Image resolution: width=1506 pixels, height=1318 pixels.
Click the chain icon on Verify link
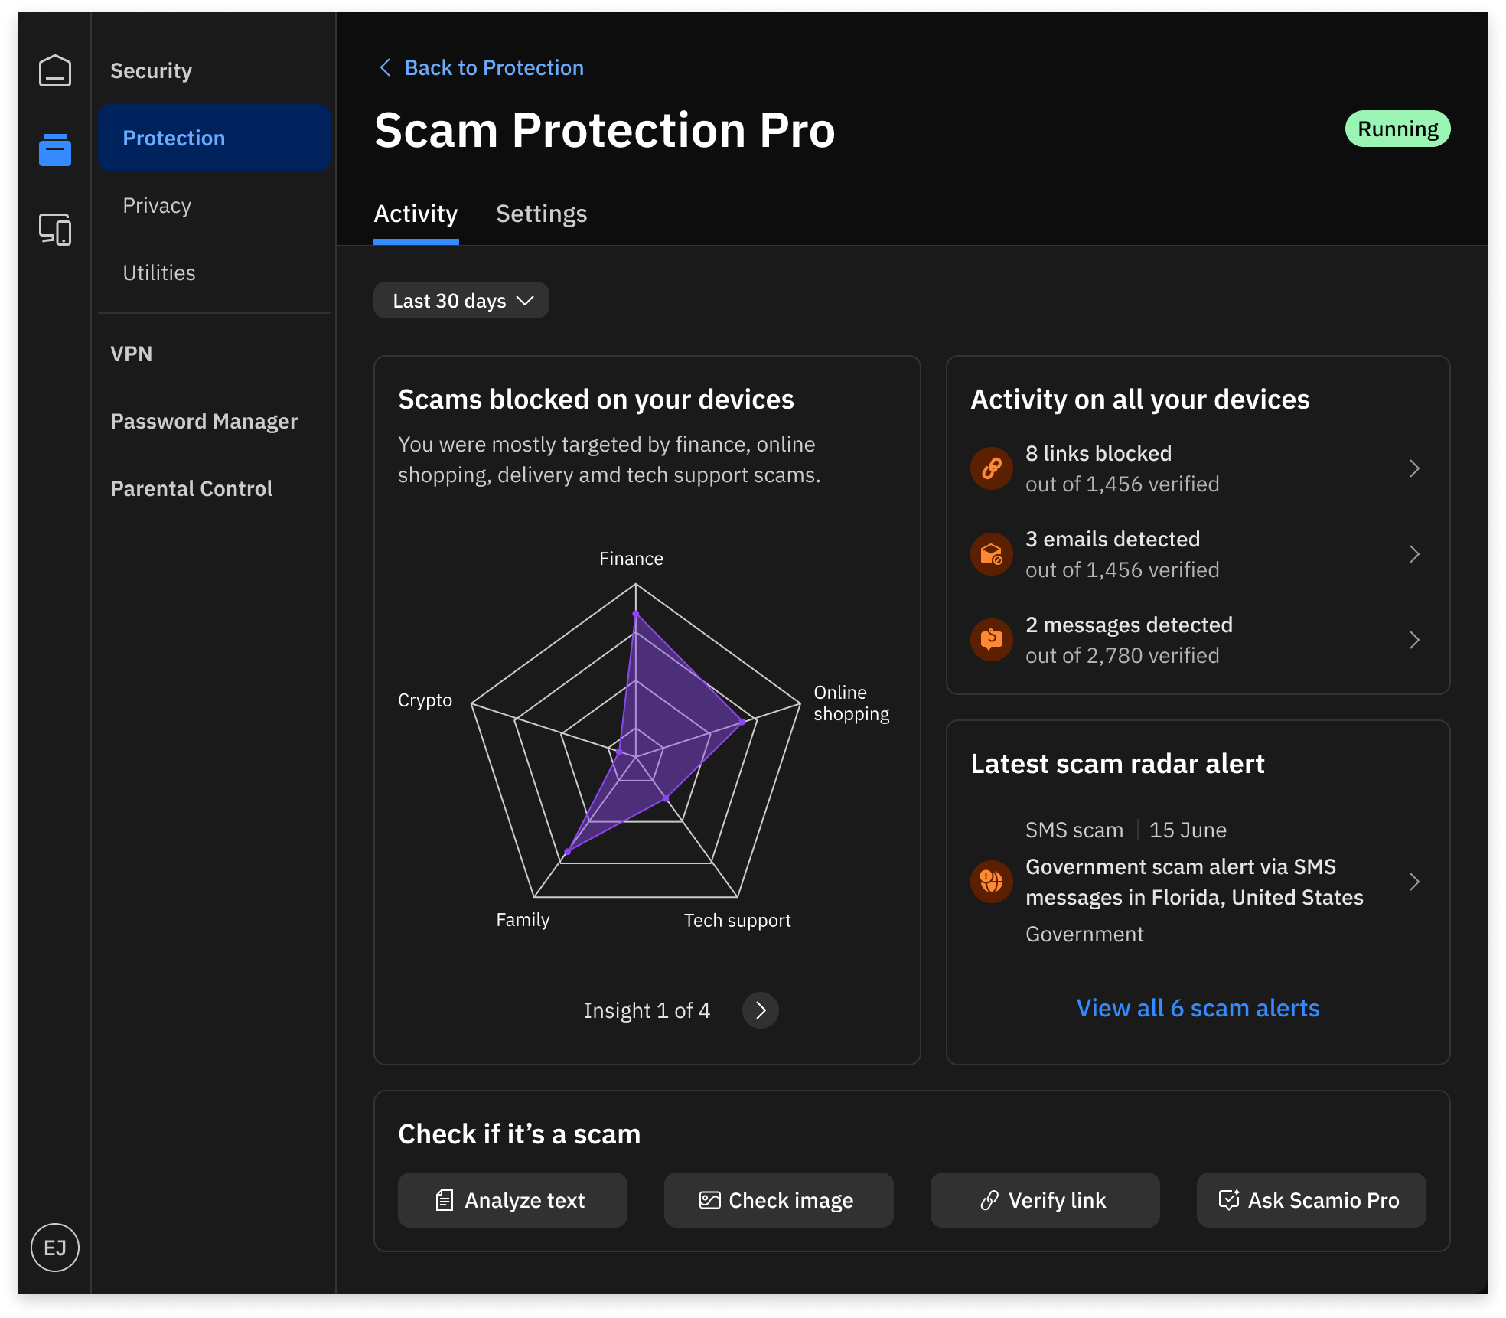[x=989, y=1200]
